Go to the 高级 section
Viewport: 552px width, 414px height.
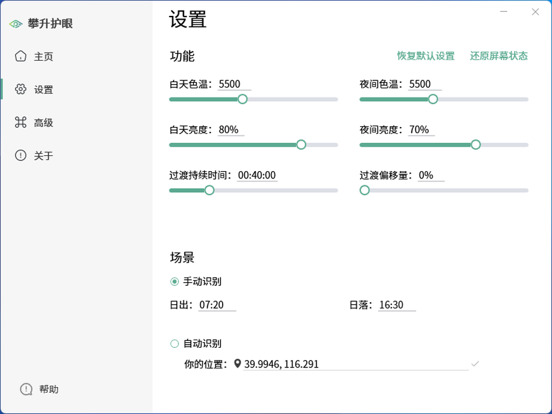(x=43, y=123)
